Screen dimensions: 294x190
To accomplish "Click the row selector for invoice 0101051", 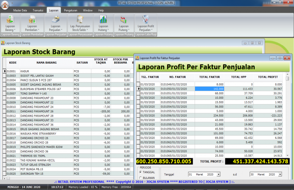I will 138,93.
